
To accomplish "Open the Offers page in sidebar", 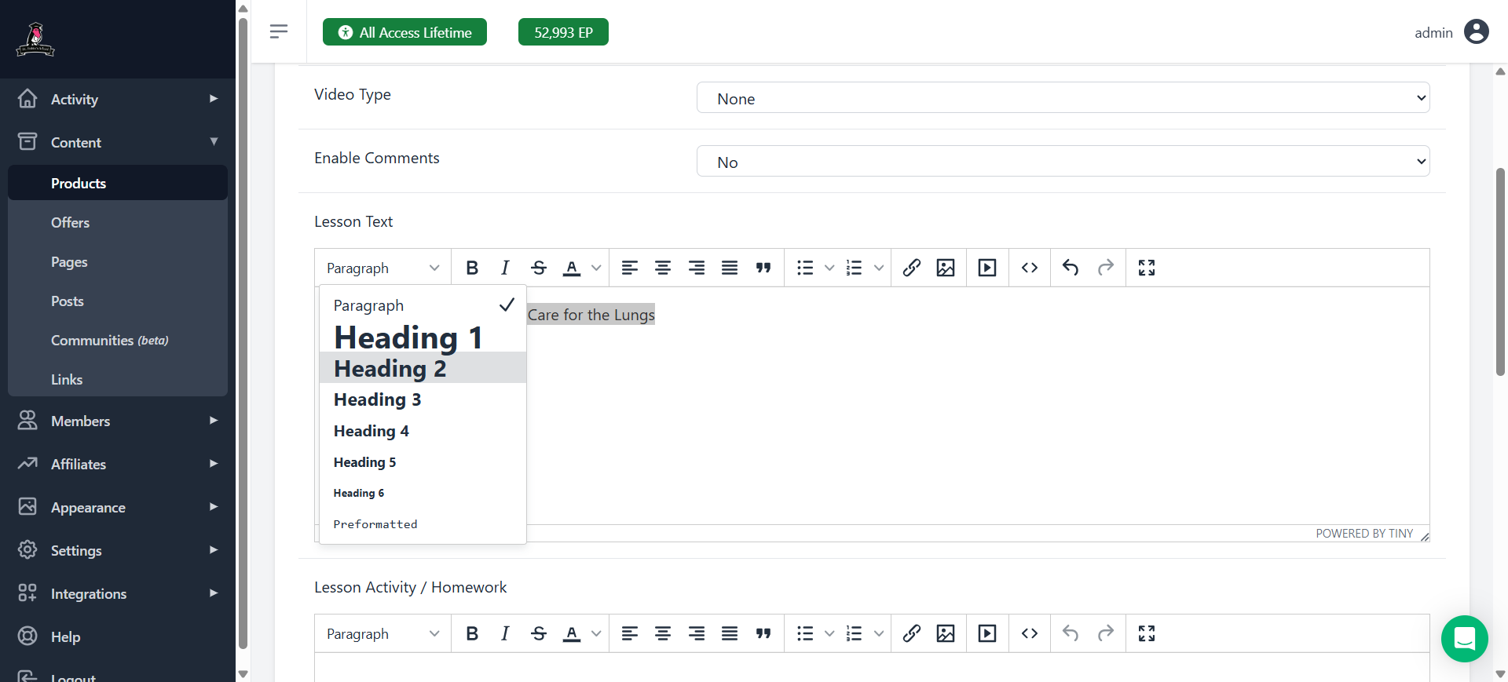I will [x=70, y=223].
